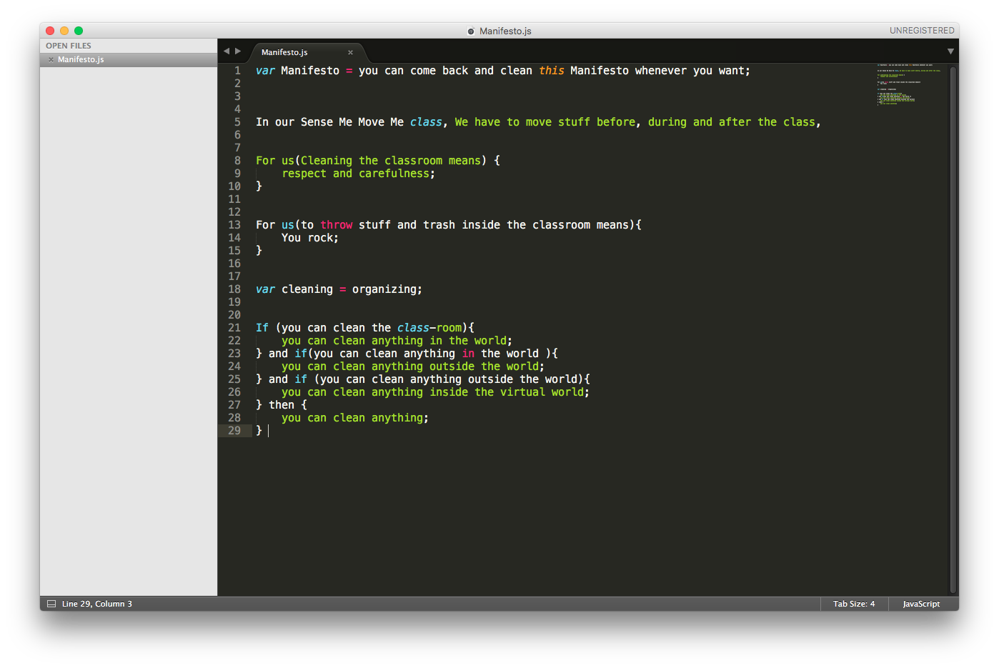The width and height of the screenshot is (999, 668).
Task: Close Manifesto.js in the Open Files sidebar
Action: pyautogui.click(x=51, y=60)
